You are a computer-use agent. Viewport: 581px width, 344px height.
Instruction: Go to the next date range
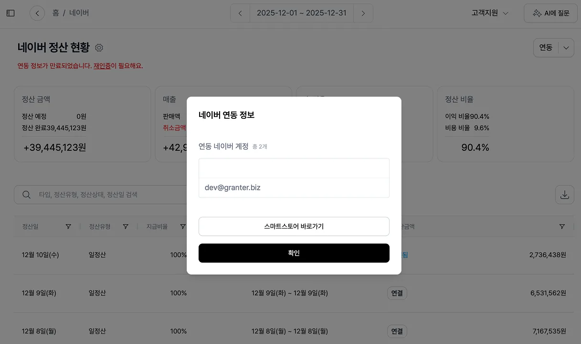pyautogui.click(x=363, y=13)
